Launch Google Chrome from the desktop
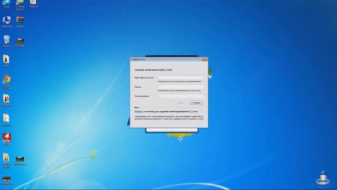The image size is (337, 190). click(7, 82)
